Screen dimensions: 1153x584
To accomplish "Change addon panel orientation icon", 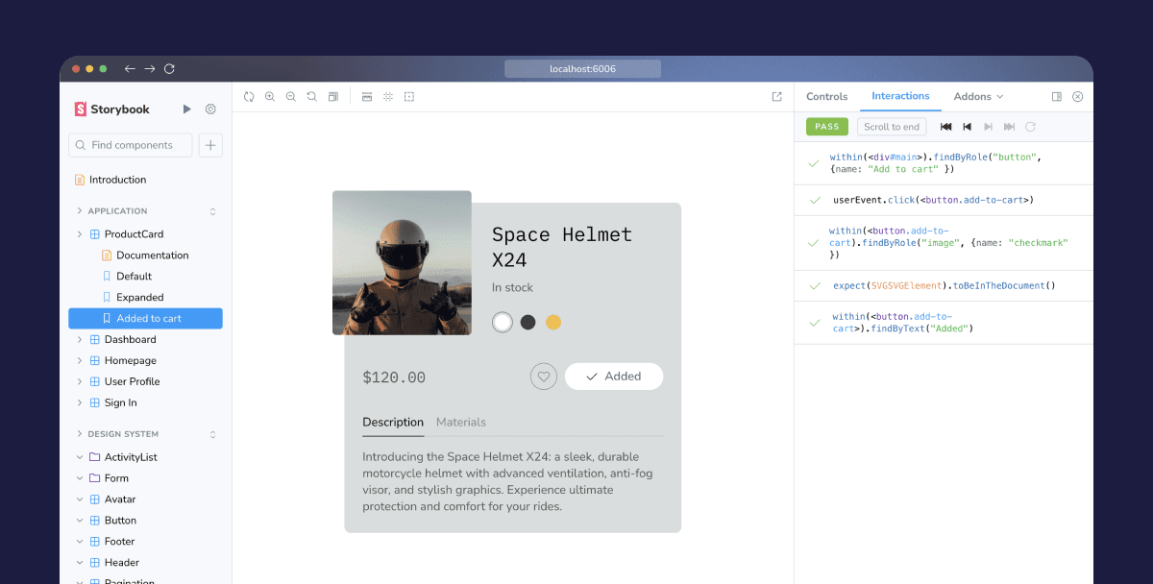I will pos(1057,97).
